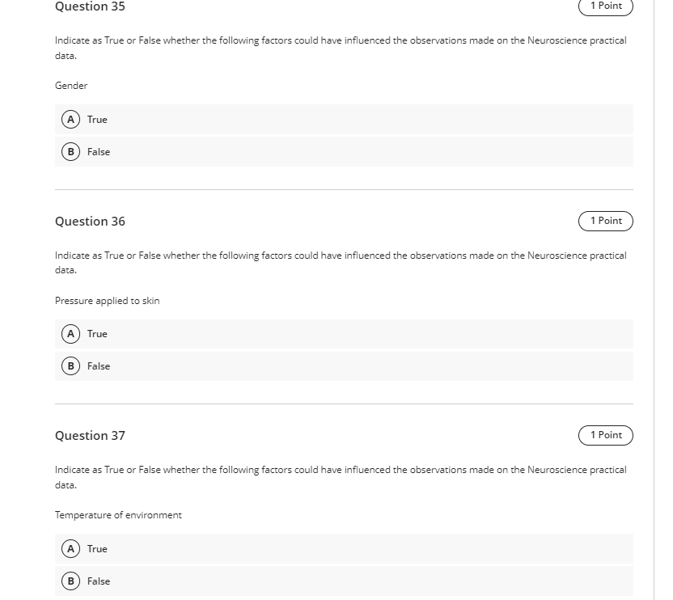This screenshot has height=600, width=673.
Task: Click the 1 Point badge of Question 35
Action: tap(606, 6)
